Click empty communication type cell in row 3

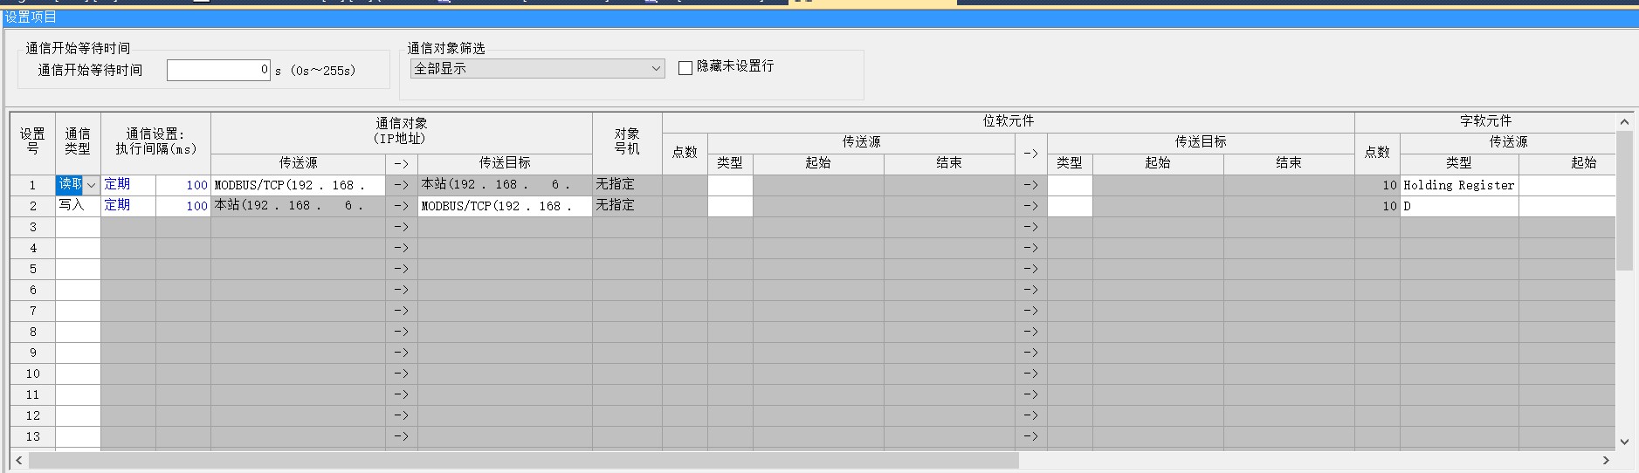pos(78,227)
